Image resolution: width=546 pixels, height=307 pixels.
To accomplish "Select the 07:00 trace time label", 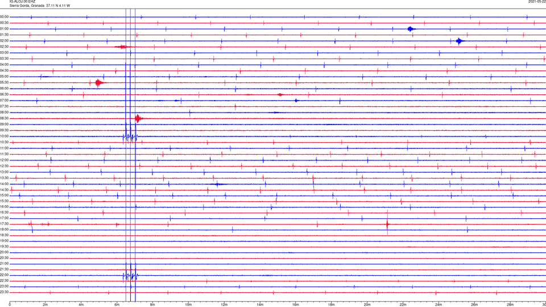I will coord(5,100).
